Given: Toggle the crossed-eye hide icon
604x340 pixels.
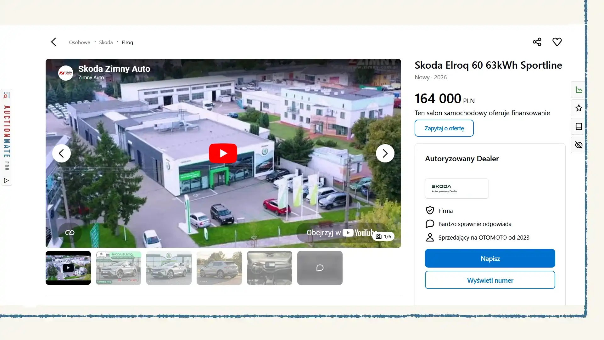Looking at the screenshot, I should coord(579,145).
